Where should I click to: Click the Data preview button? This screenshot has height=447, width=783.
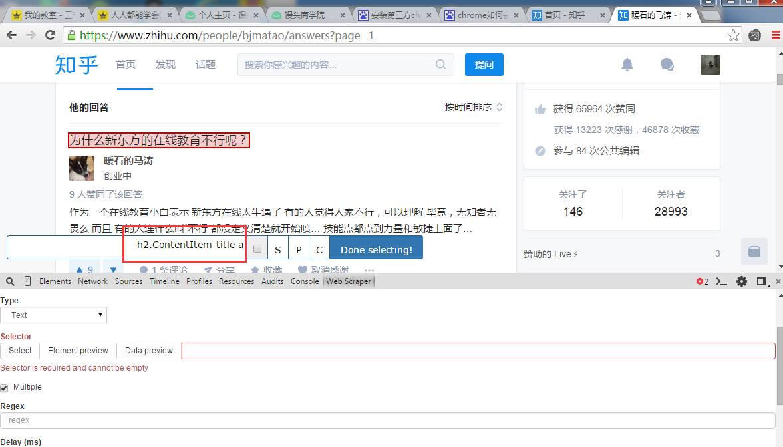pyautogui.click(x=149, y=351)
